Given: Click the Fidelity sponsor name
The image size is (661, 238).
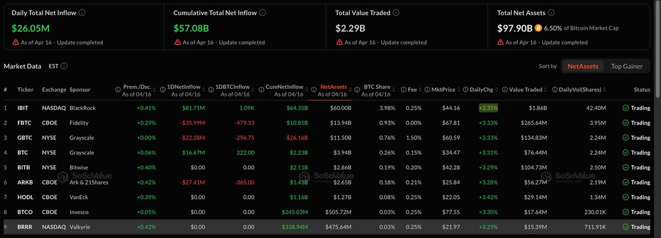Looking at the screenshot, I should (79, 123).
